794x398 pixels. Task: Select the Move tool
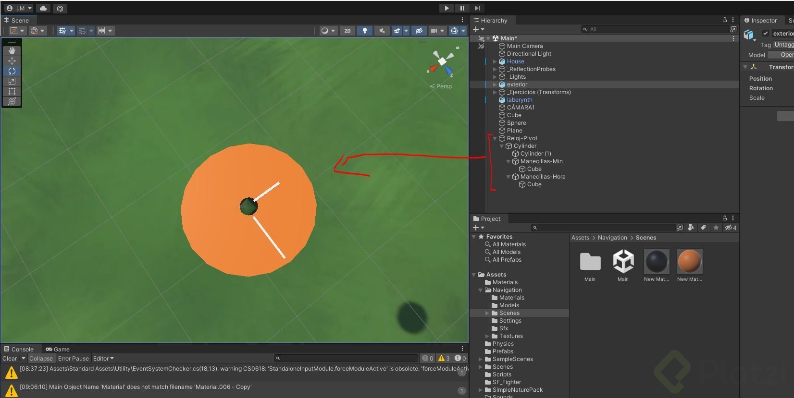click(12, 61)
